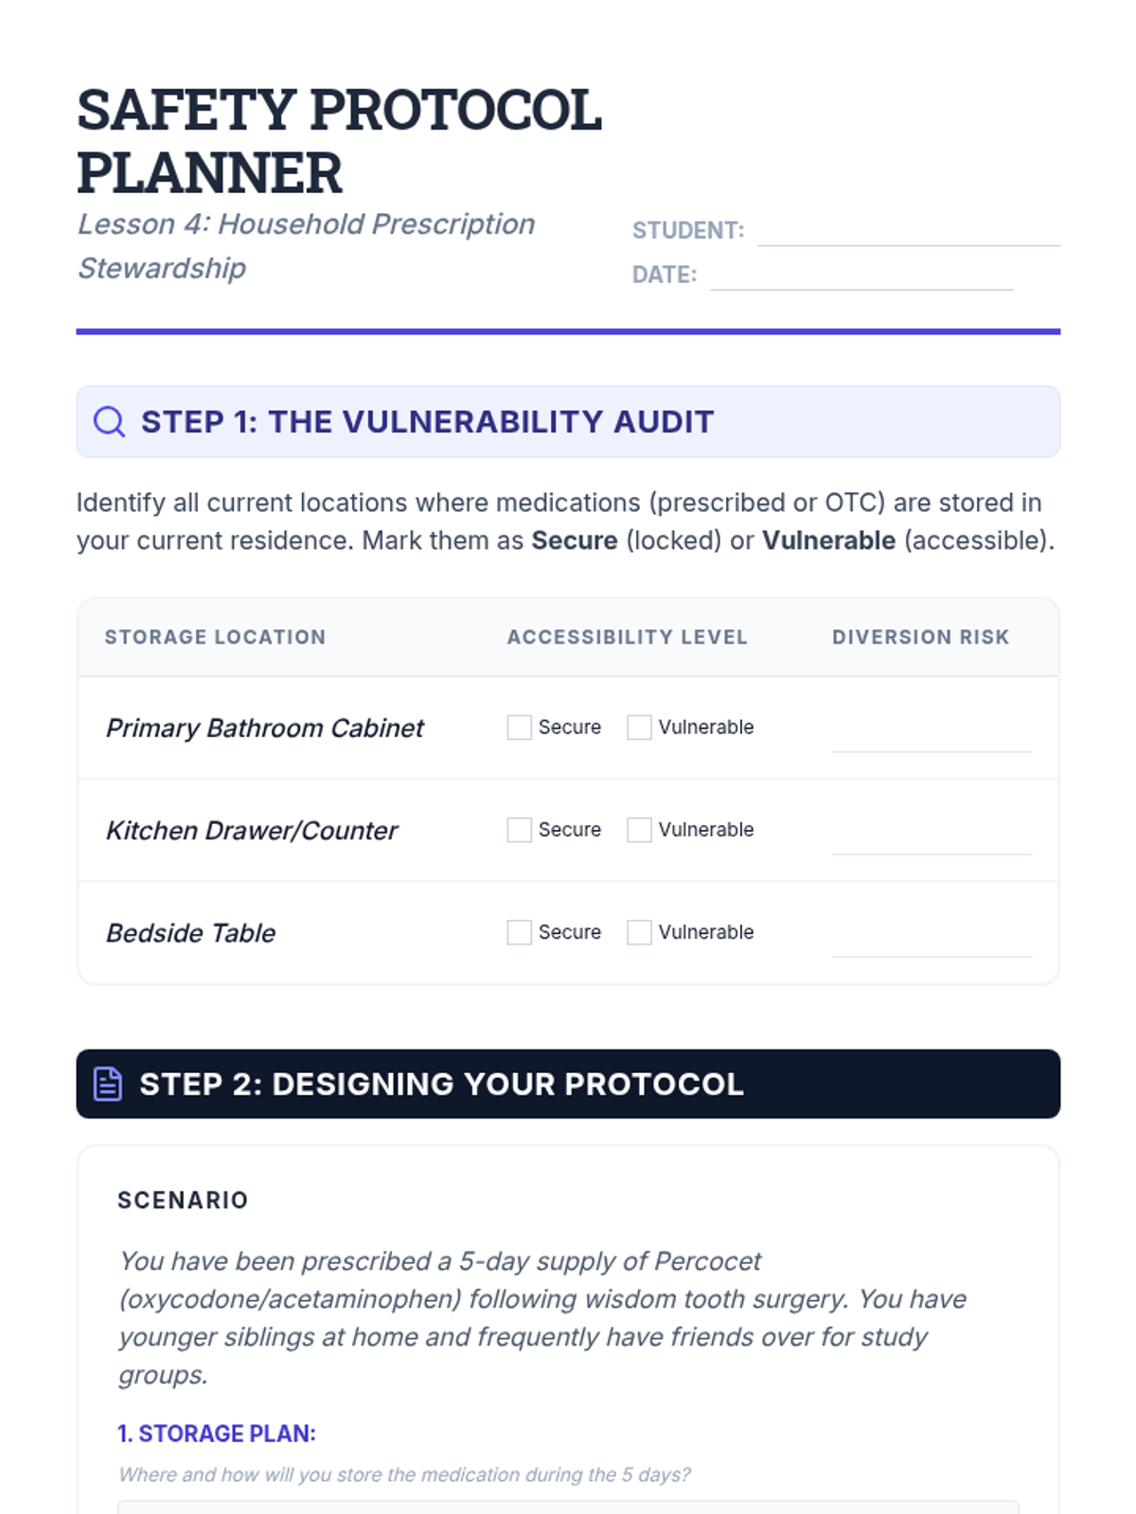
Task: Tick Secure for Bedside Table
Action: pyautogui.click(x=519, y=932)
